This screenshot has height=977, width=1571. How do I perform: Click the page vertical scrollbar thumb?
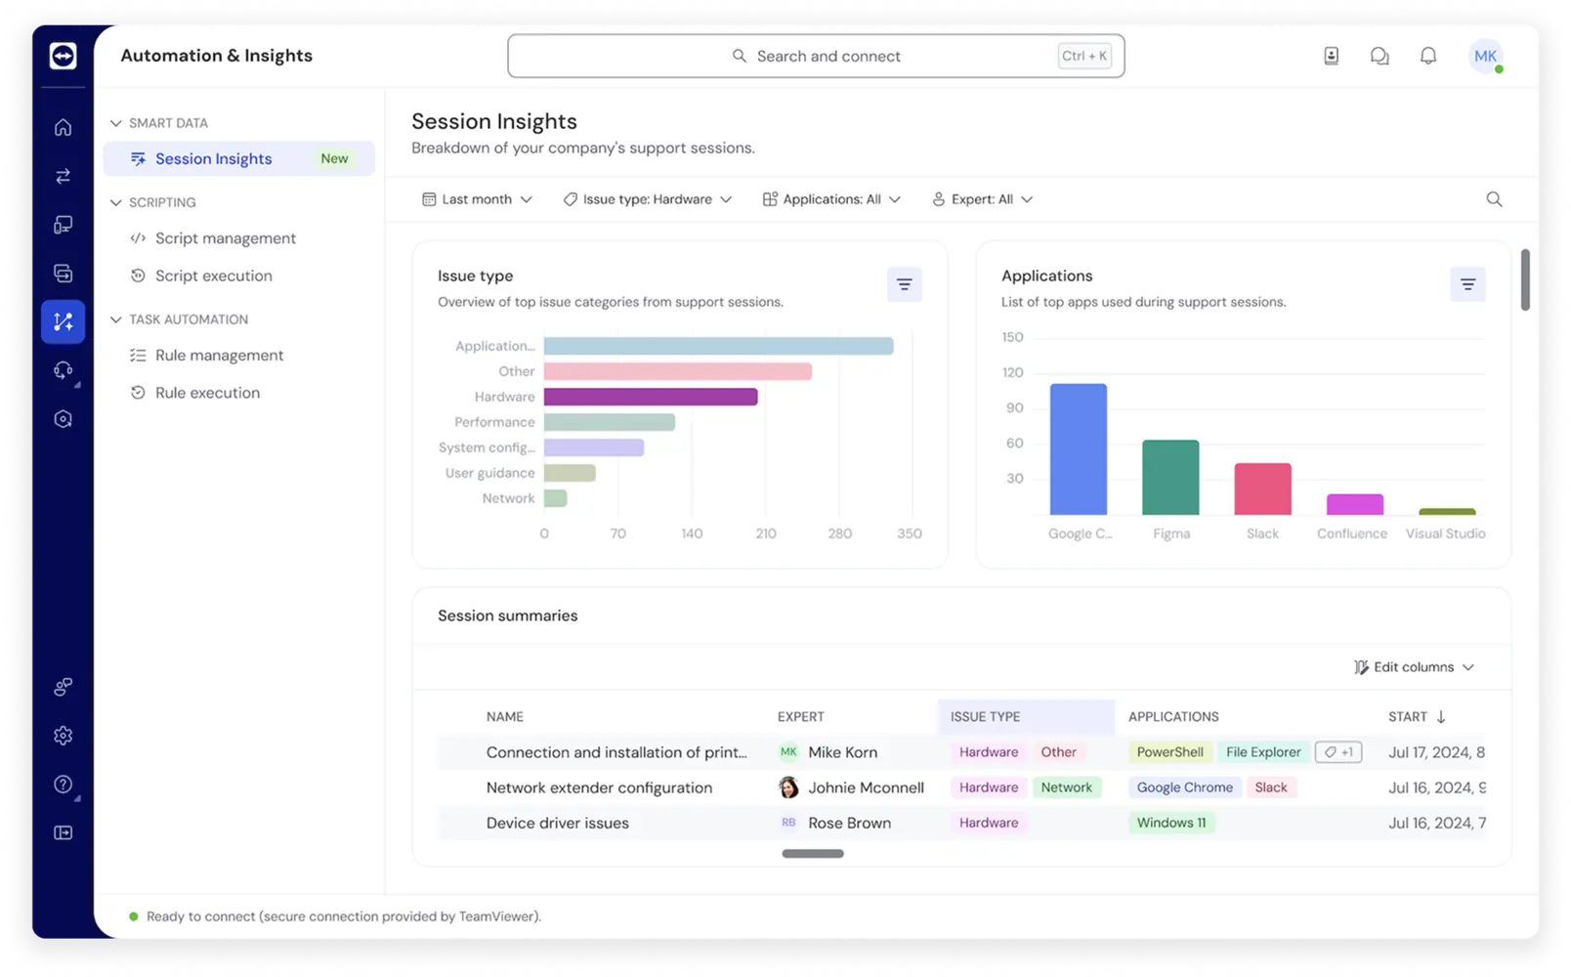(1525, 279)
